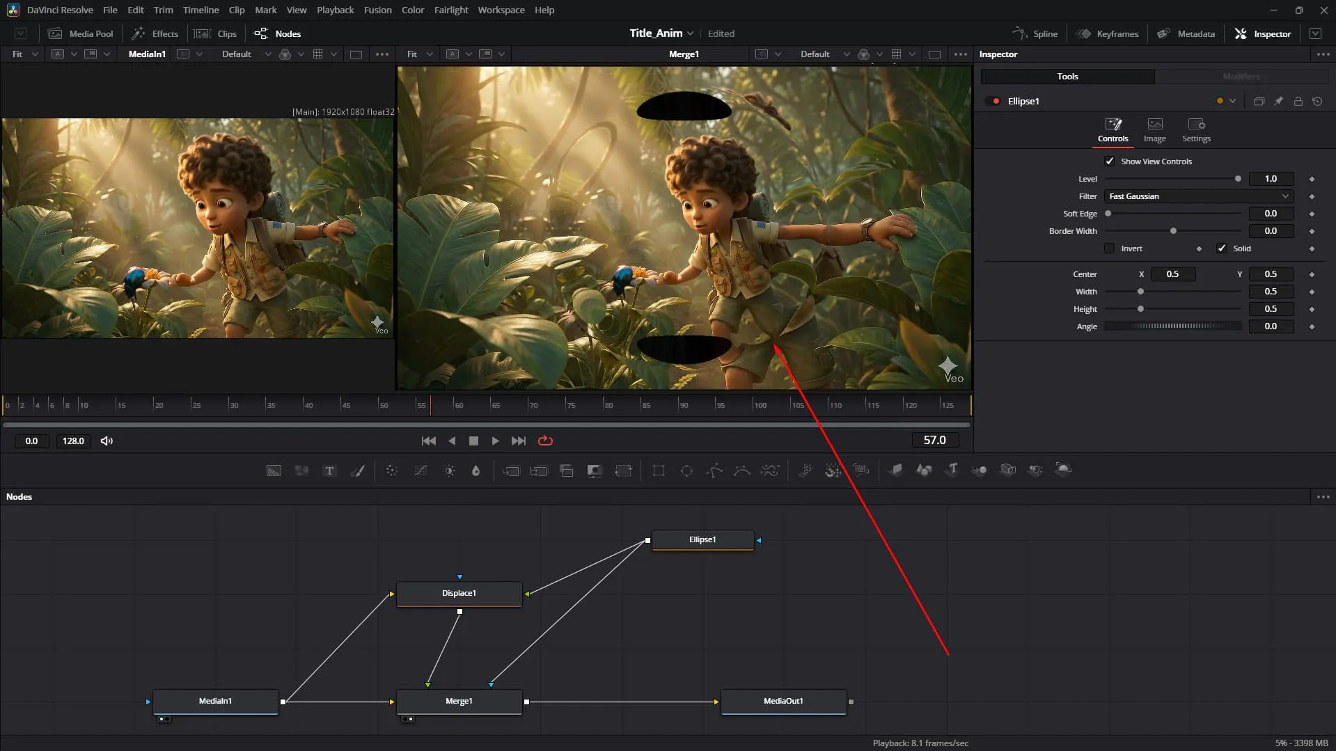Screen dimensions: 1336x751
Task: Open the Spline panel
Action: point(1035,33)
